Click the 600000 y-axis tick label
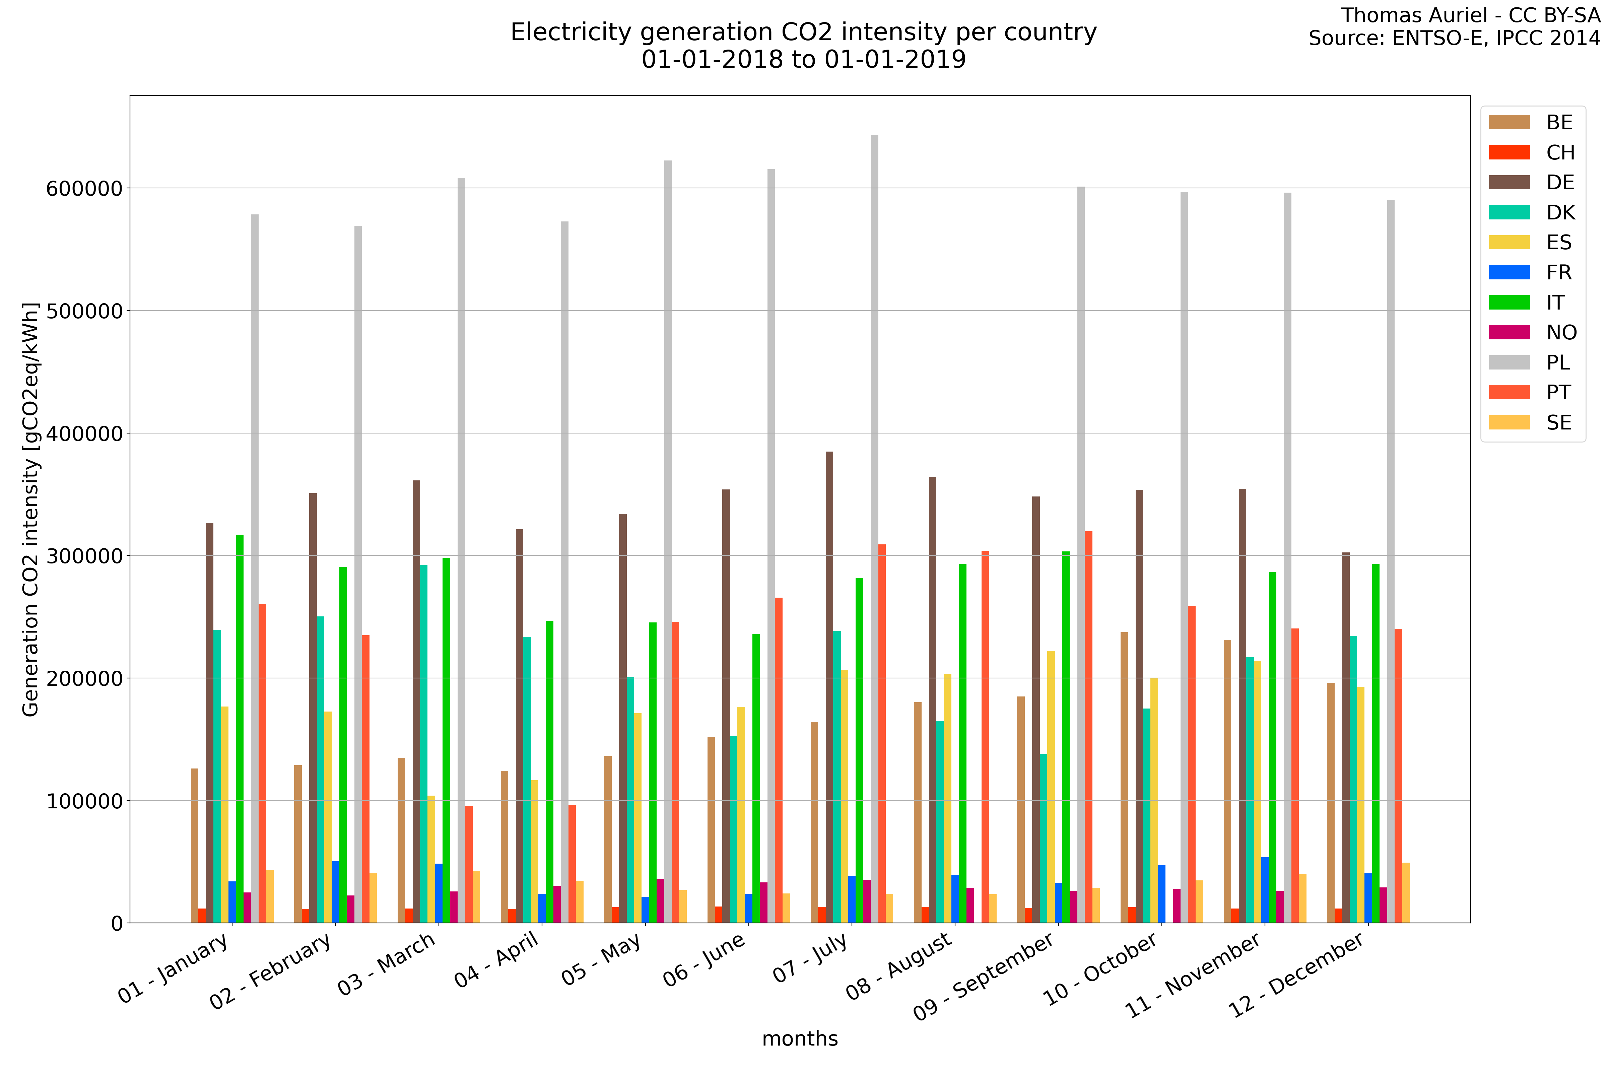Viewport: 1608px width, 1072px height. 84,189
